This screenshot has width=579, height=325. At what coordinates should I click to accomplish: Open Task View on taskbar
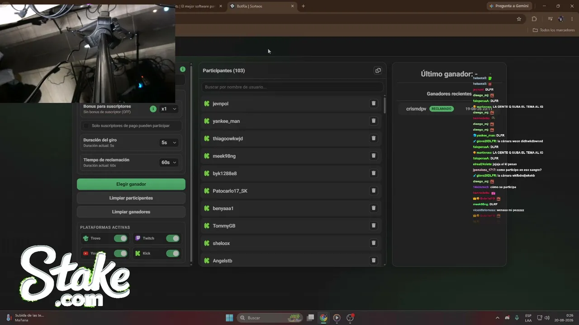click(310, 318)
